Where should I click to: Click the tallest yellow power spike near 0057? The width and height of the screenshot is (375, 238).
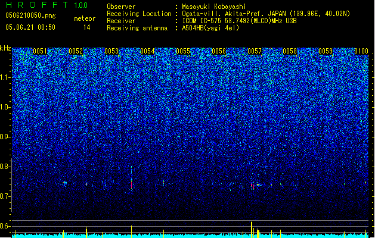click(252, 230)
